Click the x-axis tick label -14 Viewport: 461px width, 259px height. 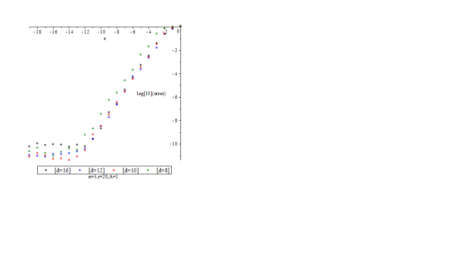point(69,32)
